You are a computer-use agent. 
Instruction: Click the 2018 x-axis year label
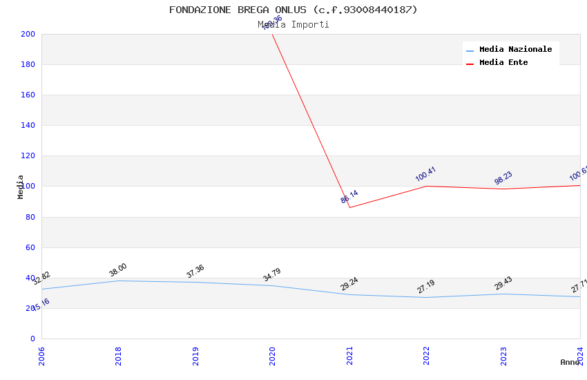[x=118, y=356]
